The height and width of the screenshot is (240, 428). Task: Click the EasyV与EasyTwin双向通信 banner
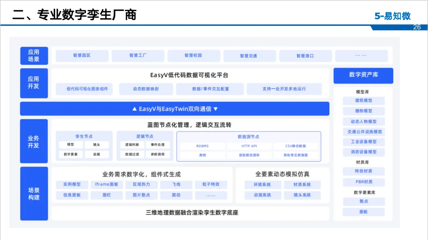coord(175,109)
